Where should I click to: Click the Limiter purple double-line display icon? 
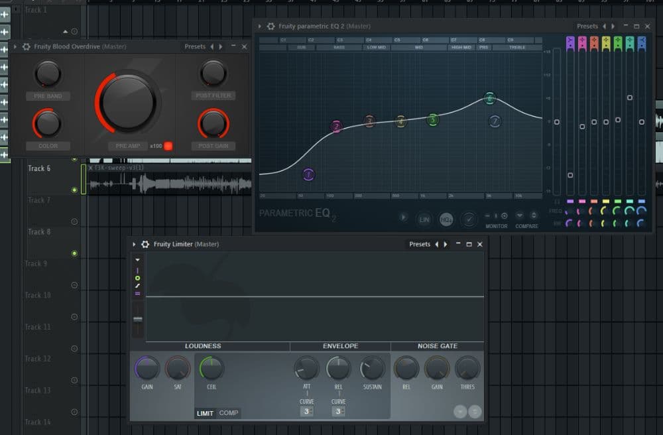[x=137, y=293]
